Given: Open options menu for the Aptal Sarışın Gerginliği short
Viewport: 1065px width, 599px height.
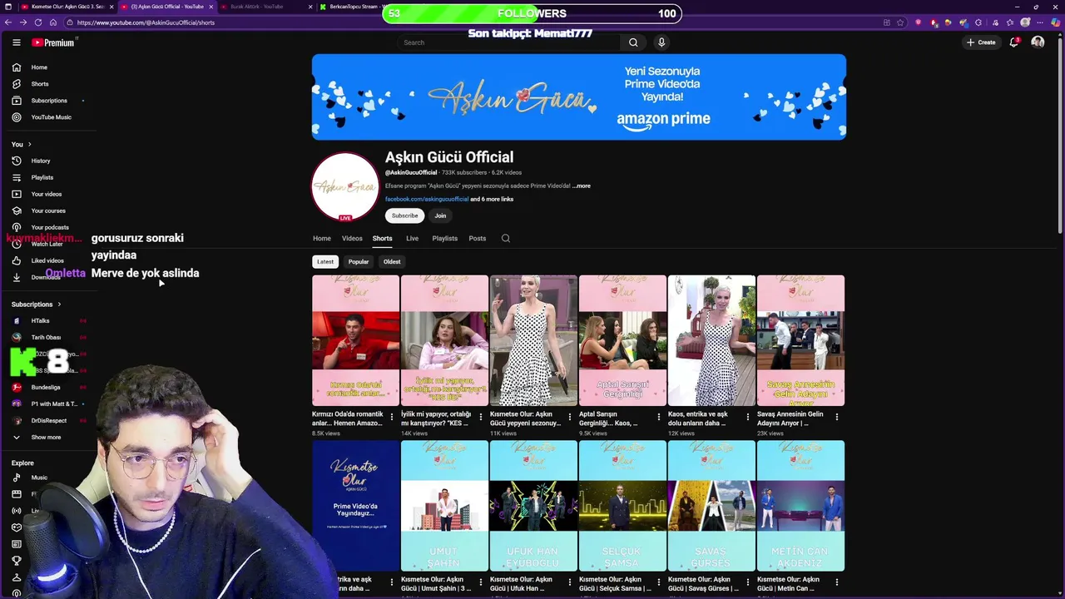Looking at the screenshot, I should coord(659,417).
